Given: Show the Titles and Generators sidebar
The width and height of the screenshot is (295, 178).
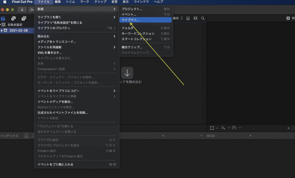Looking at the screenshot, I should [24, 18].
